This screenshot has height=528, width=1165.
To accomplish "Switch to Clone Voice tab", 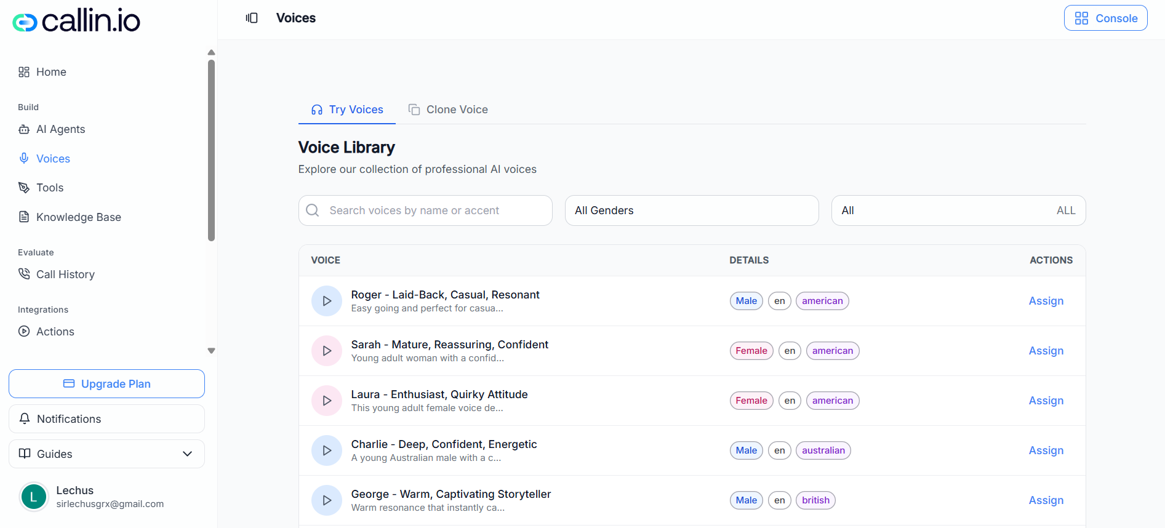I will point(448,110).
